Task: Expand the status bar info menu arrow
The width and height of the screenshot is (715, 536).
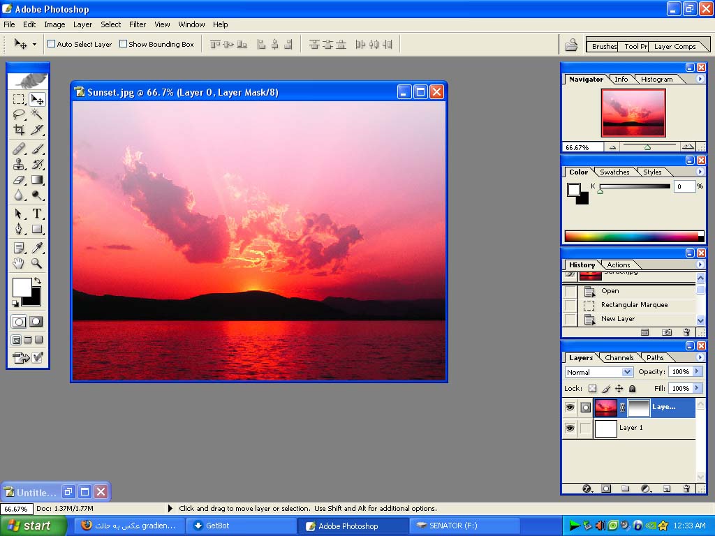Action: point(170,508)
